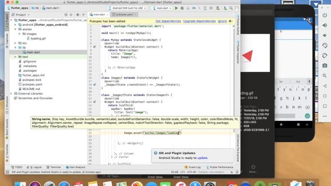Click scroll-from-source target icon in Project panel
331x186 pixels.
pyautogui.click(x=66, y=15)
